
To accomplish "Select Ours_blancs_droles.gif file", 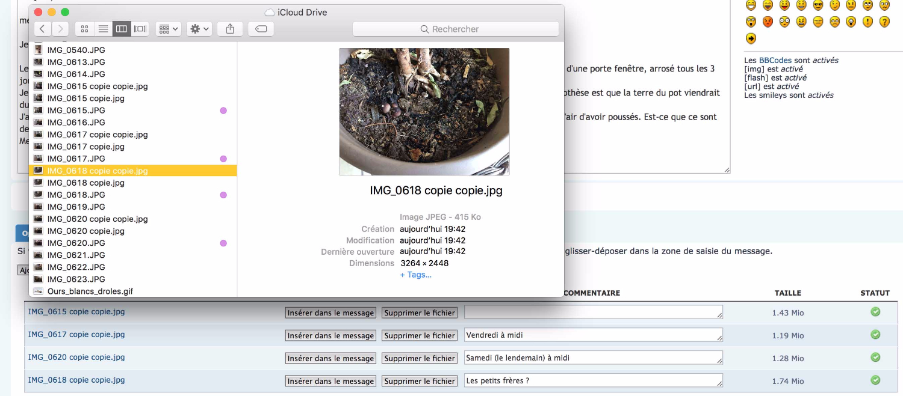I will tap(90, 291).
